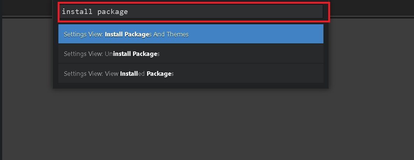This screenshot has height=160, width=414.
Task: Click the command palette search input
Action: click(x=191, y=12)
